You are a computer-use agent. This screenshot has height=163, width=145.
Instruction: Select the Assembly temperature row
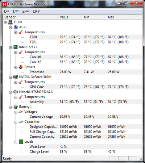click(x=86, y=102)
